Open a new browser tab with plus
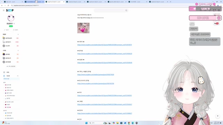The height and width of the screenshot is (125, 223). 170,2
